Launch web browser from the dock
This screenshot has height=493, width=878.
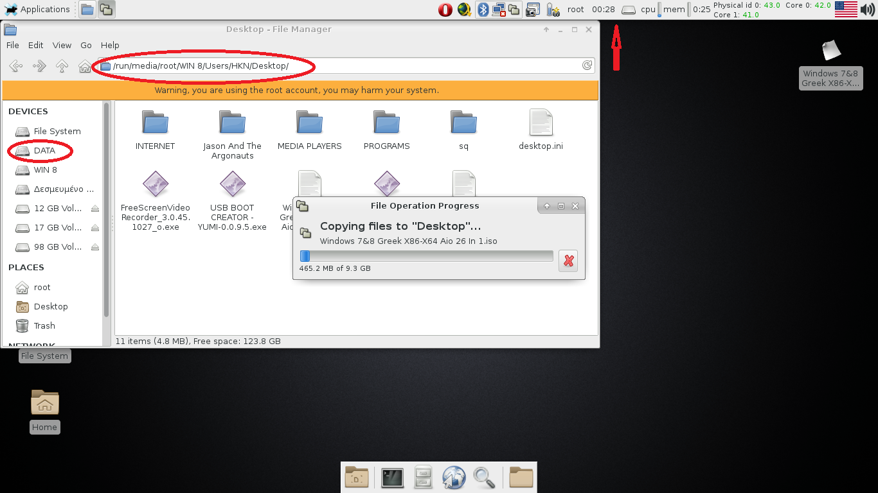[x=454, y=478]
